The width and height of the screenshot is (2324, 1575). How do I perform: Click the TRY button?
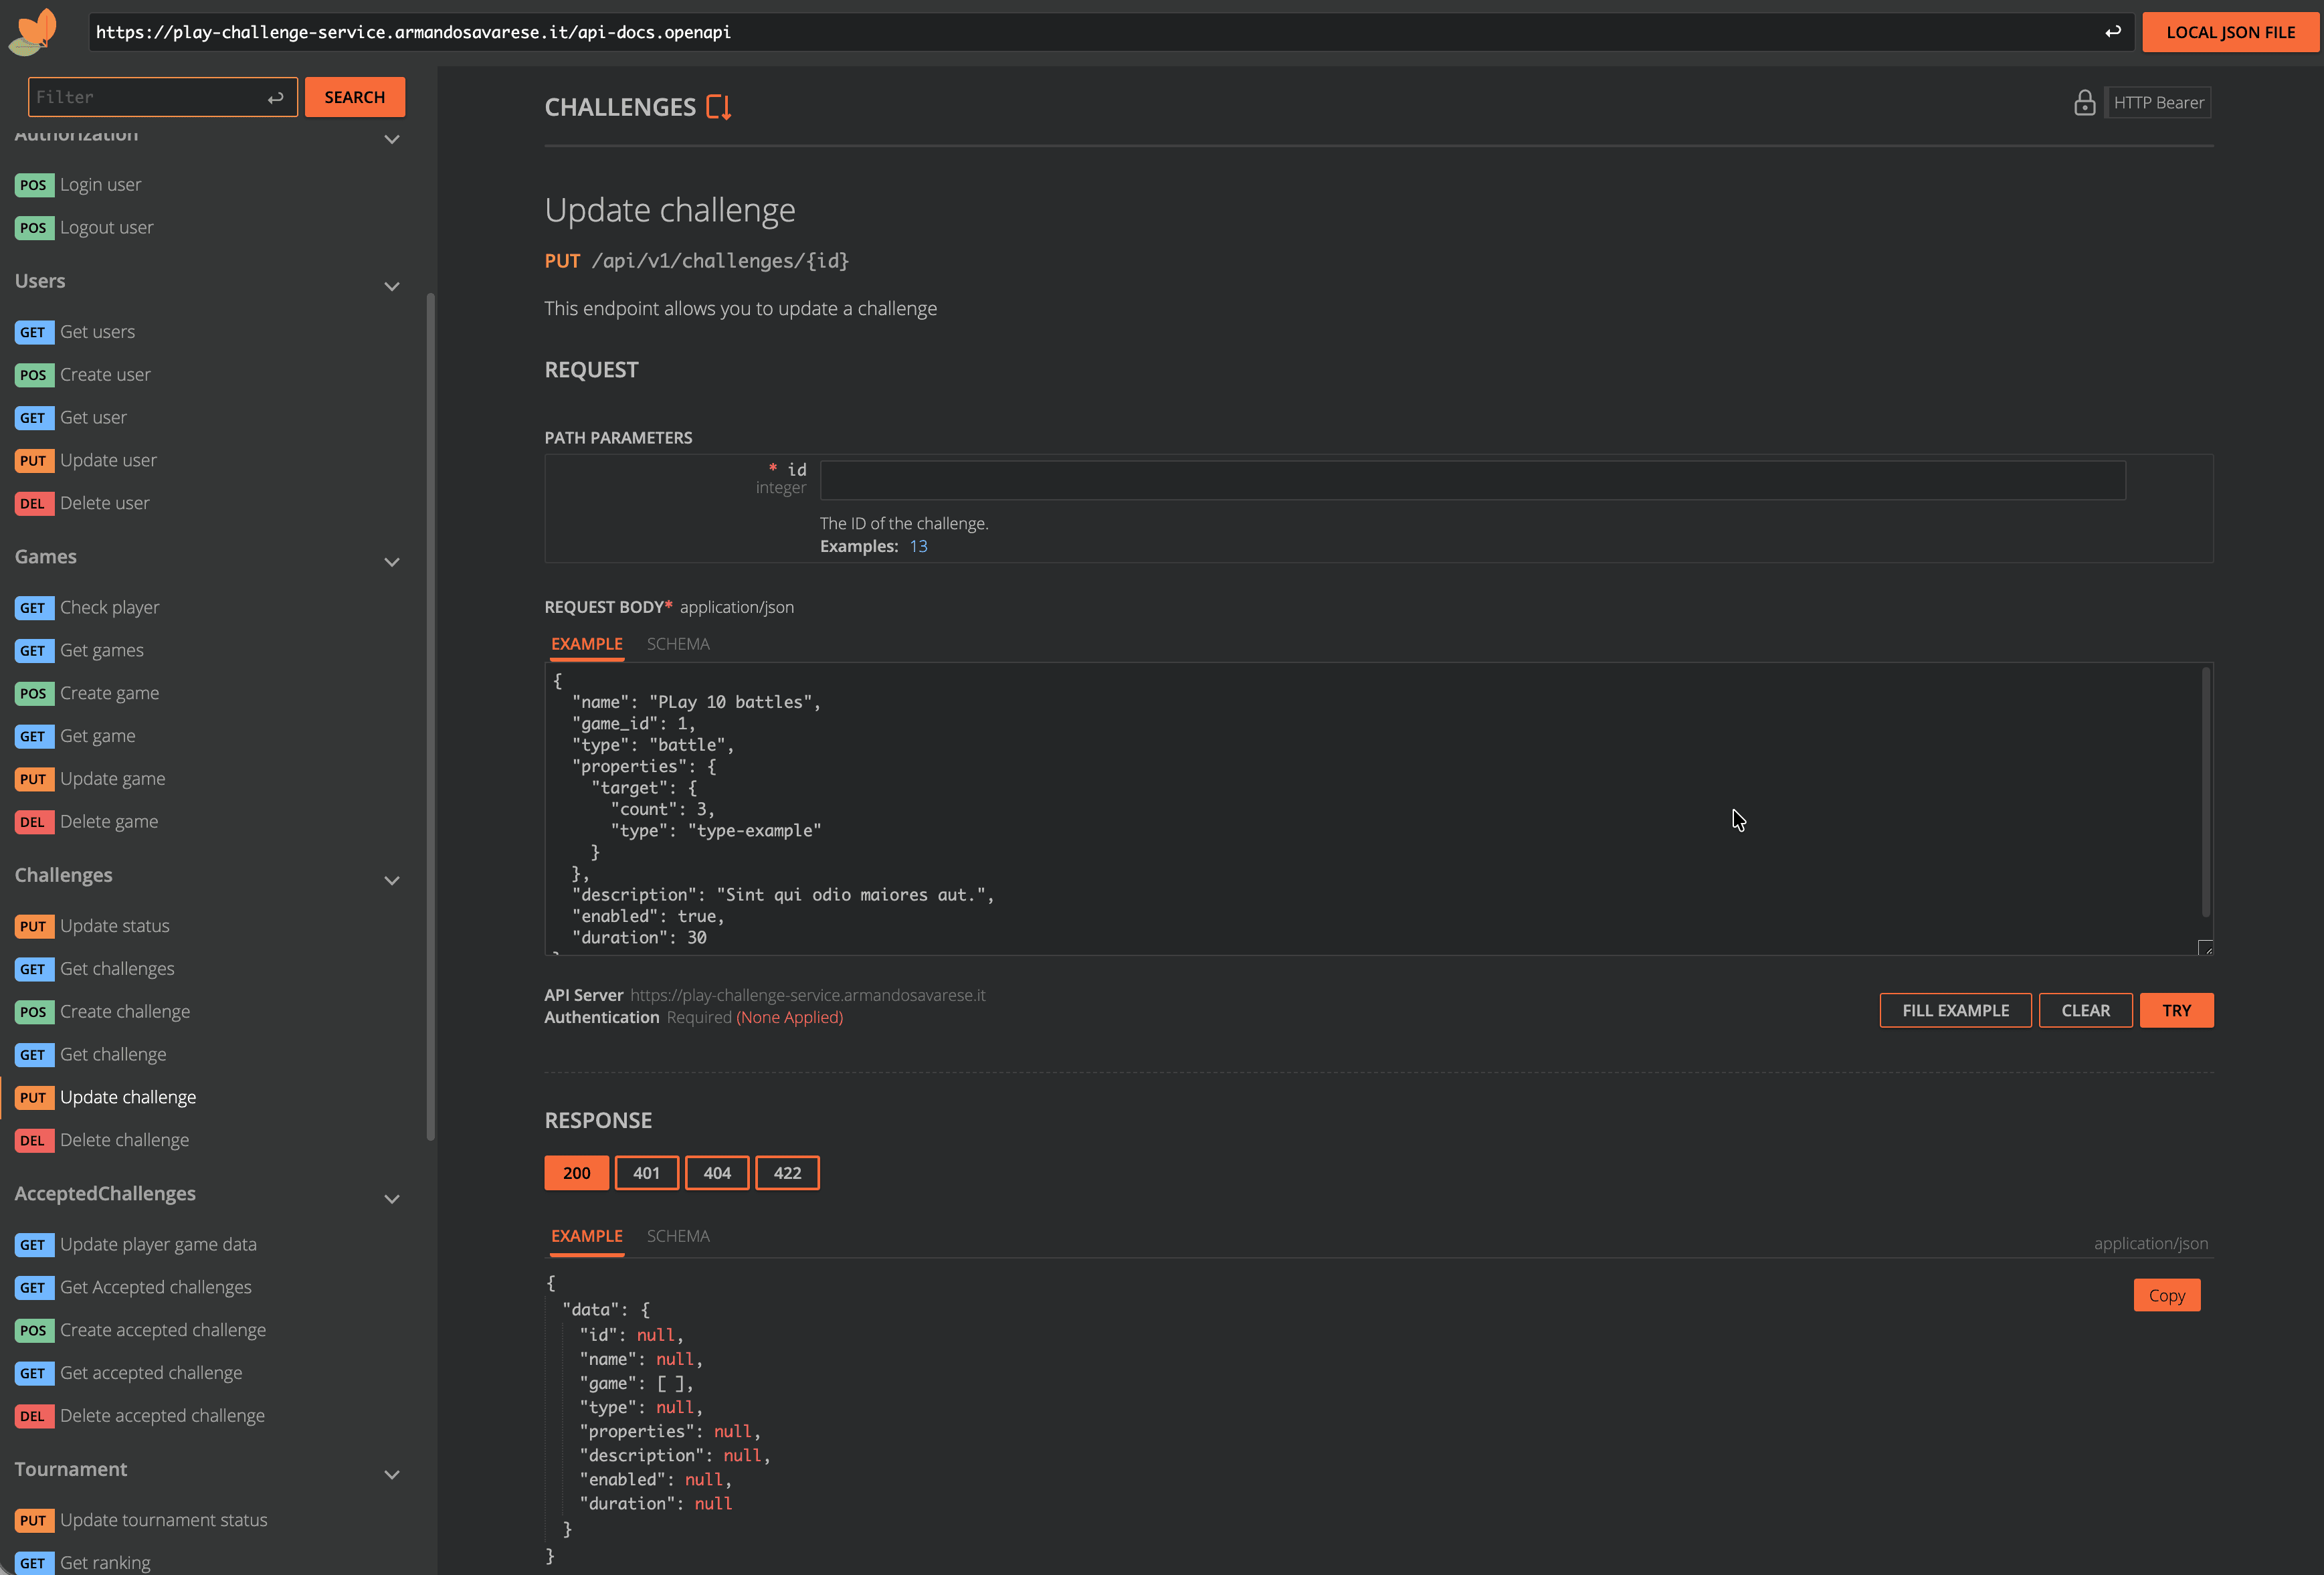point(2176,1010)
